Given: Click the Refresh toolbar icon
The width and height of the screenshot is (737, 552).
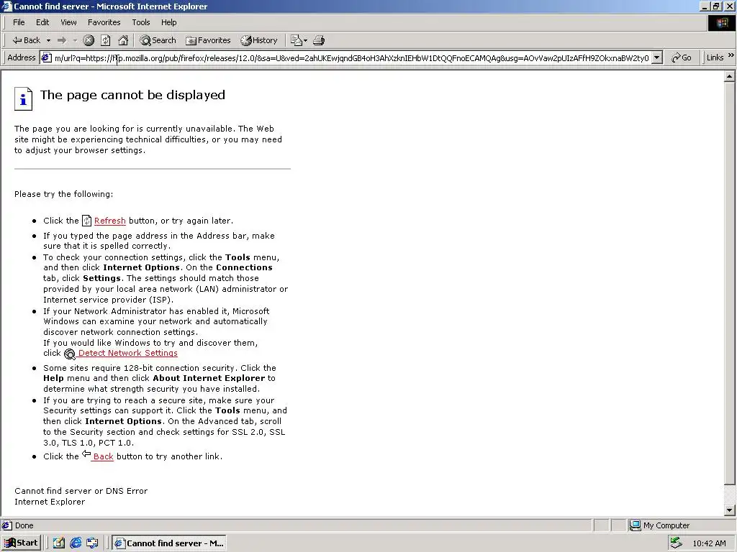Looking at the screenshot, I should point(106,40).
